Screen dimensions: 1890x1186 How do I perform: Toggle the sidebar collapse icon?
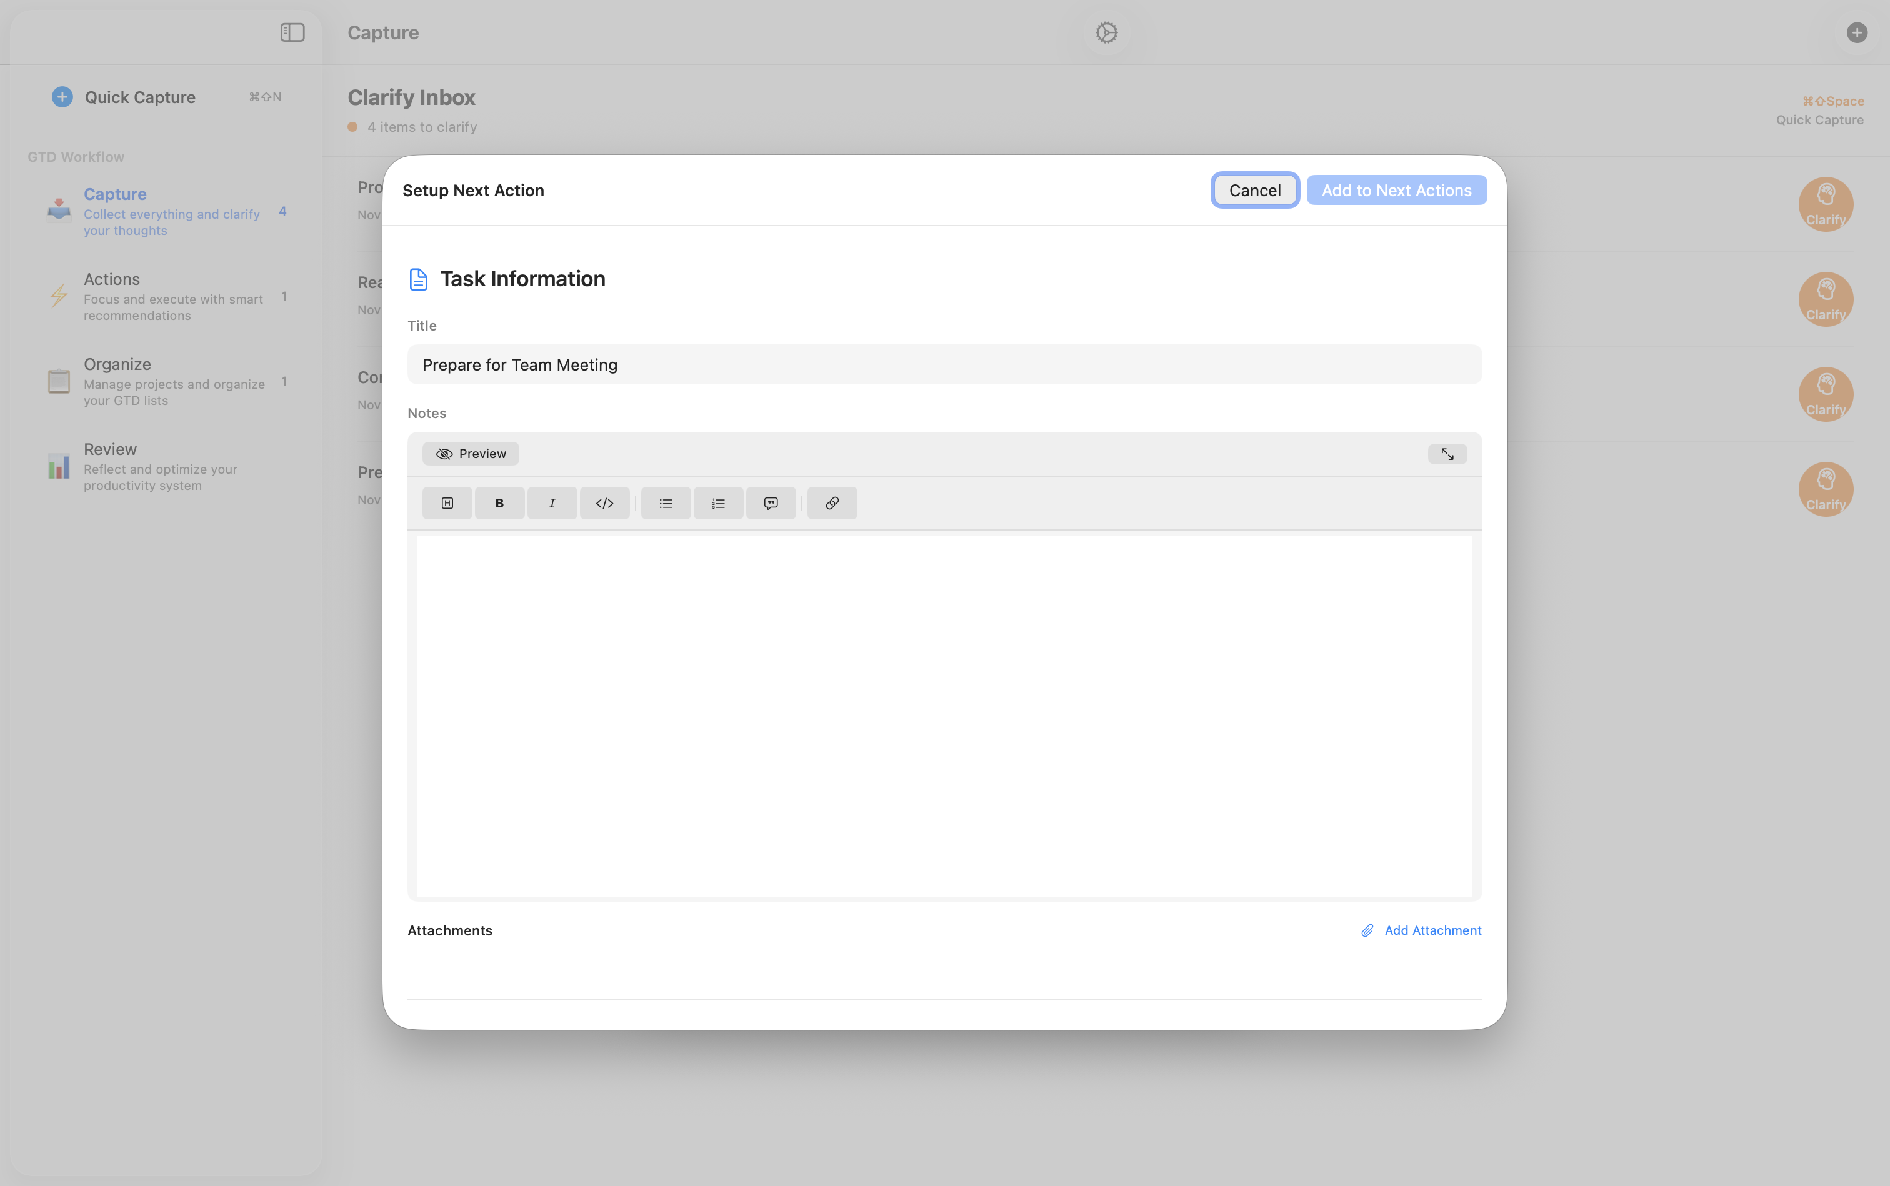tap(291, 33)
